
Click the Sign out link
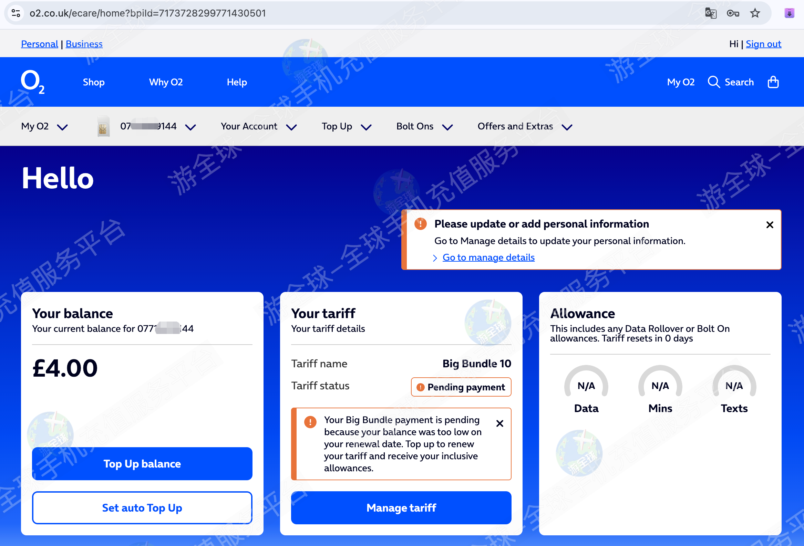coord(763,44)
